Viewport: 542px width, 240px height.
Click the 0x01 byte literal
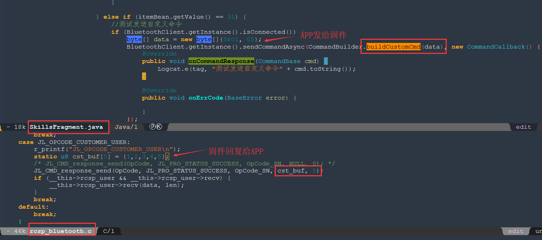[231, 39]
